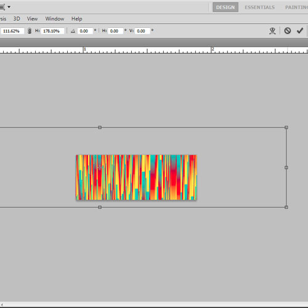The image size is (308, 308).
Task: Click the rotation angle input field
Action: pos(85,31)
